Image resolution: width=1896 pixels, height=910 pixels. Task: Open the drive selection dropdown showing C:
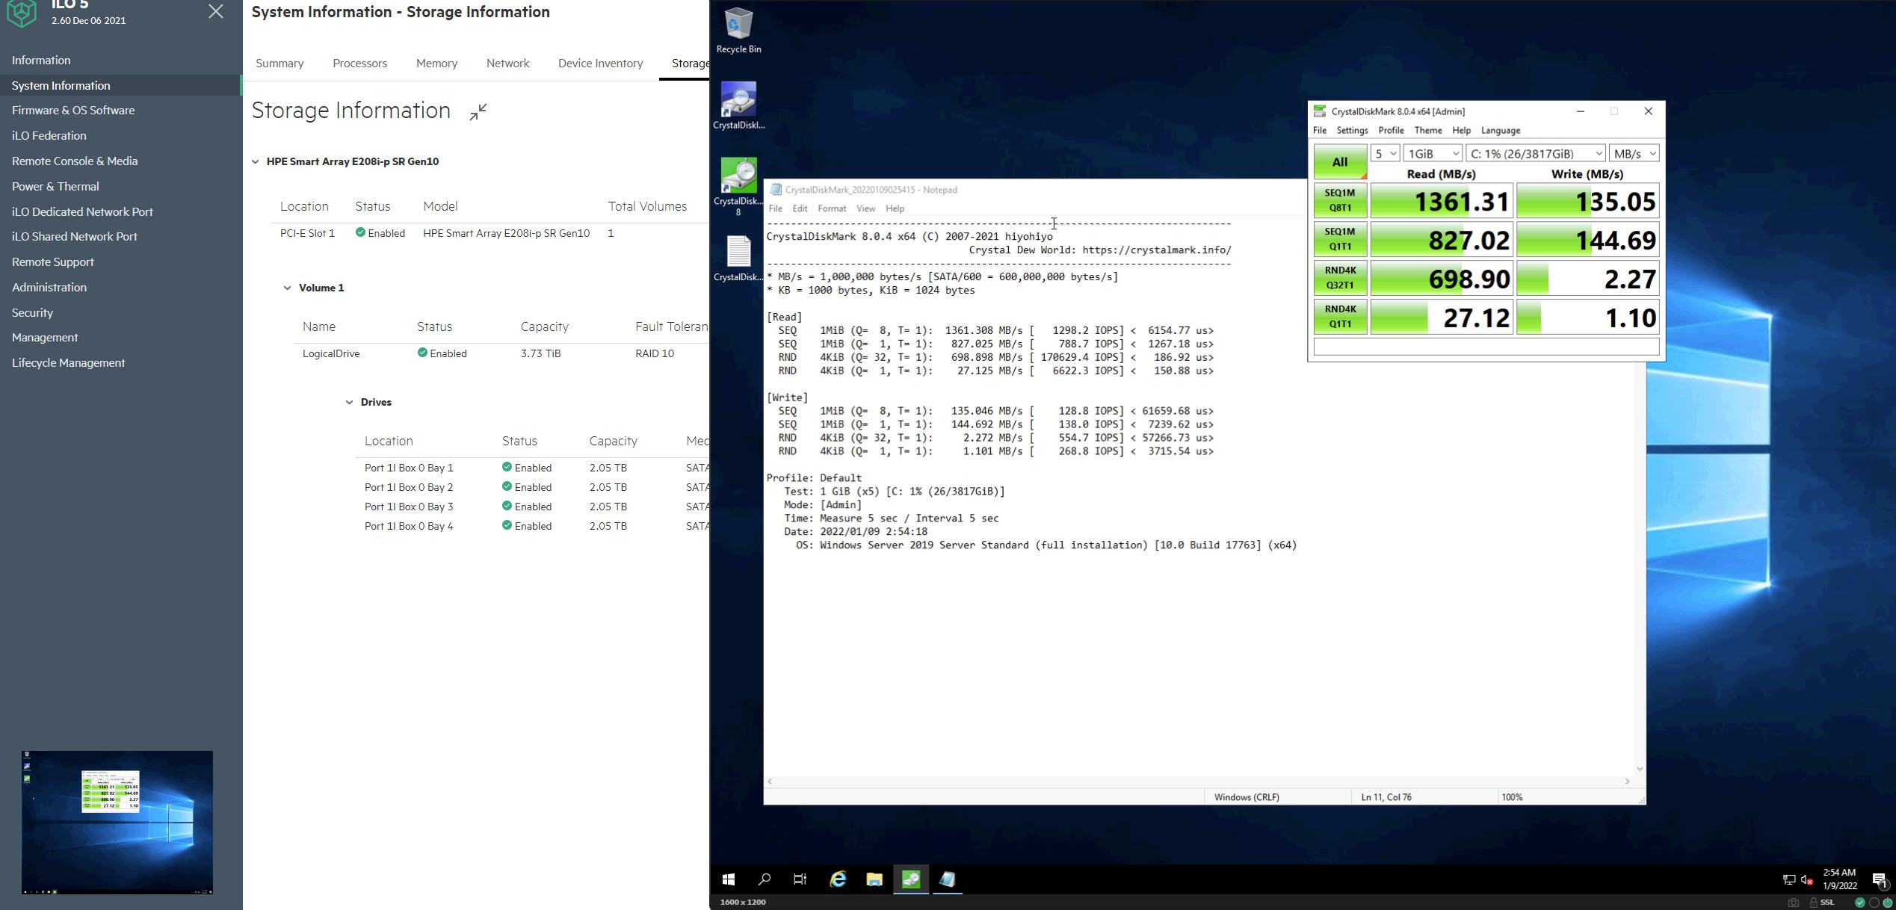coord(1535,153)
